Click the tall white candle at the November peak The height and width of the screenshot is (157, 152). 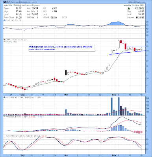pyautogui.click(x=119, y=44)
